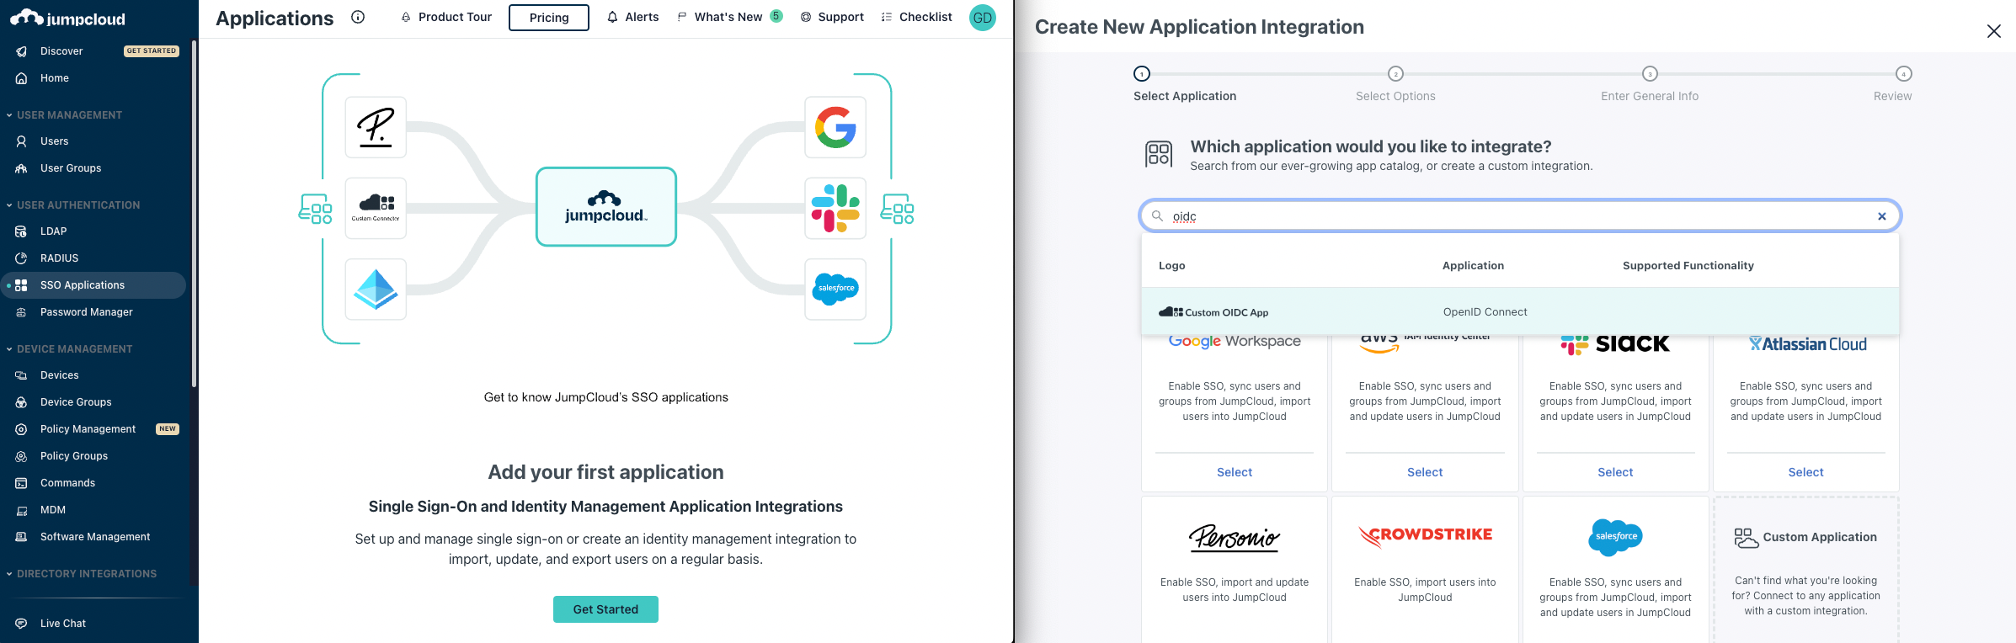Click the app catalog grid icon
This screenshot has height=643, width=2016.
[x=1159, y=154]
